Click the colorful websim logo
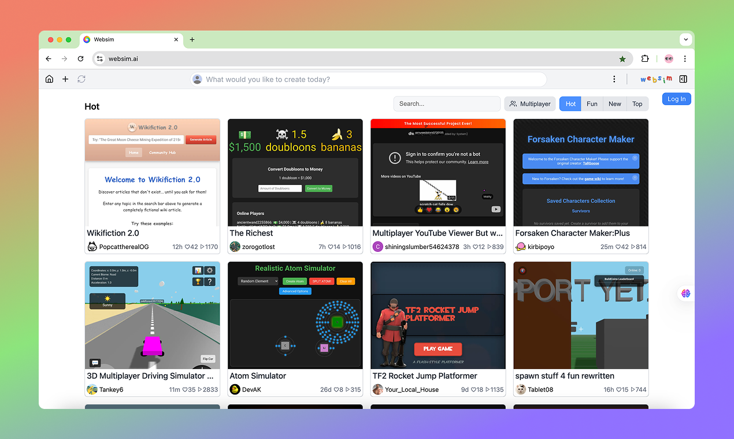734x439 pixels. click(x=656, y=79)
